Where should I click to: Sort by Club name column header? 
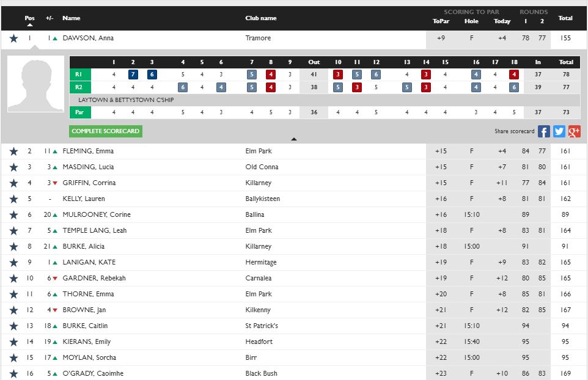coord(261,18)
